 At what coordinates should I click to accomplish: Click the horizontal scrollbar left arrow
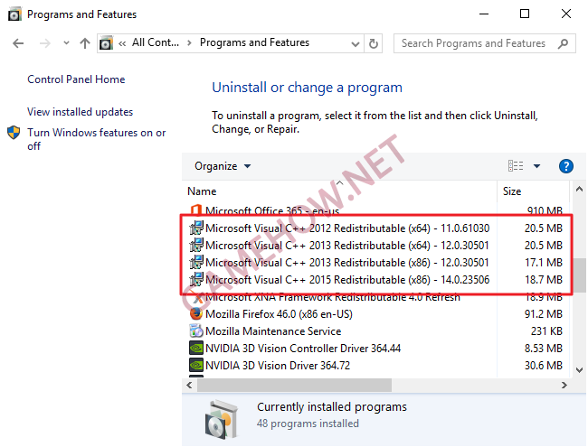[189, 386]
